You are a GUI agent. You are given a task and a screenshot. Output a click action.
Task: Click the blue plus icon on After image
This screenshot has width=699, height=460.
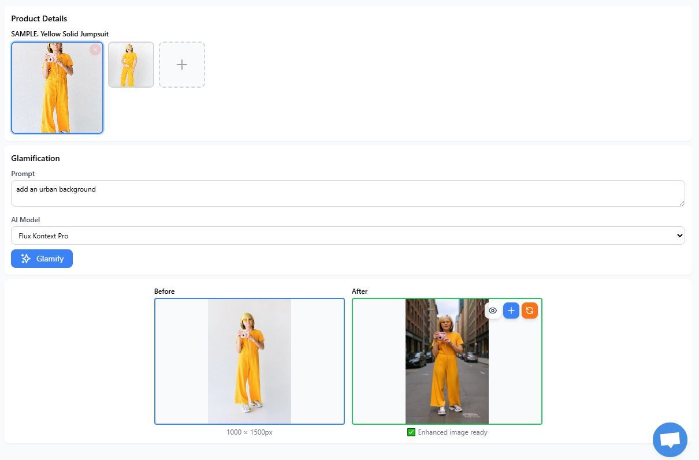pyautogui.click(x=511, y=311)
